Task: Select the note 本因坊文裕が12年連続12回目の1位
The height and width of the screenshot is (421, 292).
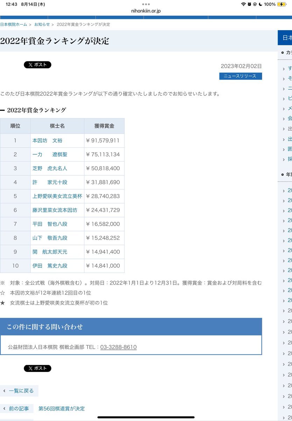Action: coord(51,293)
